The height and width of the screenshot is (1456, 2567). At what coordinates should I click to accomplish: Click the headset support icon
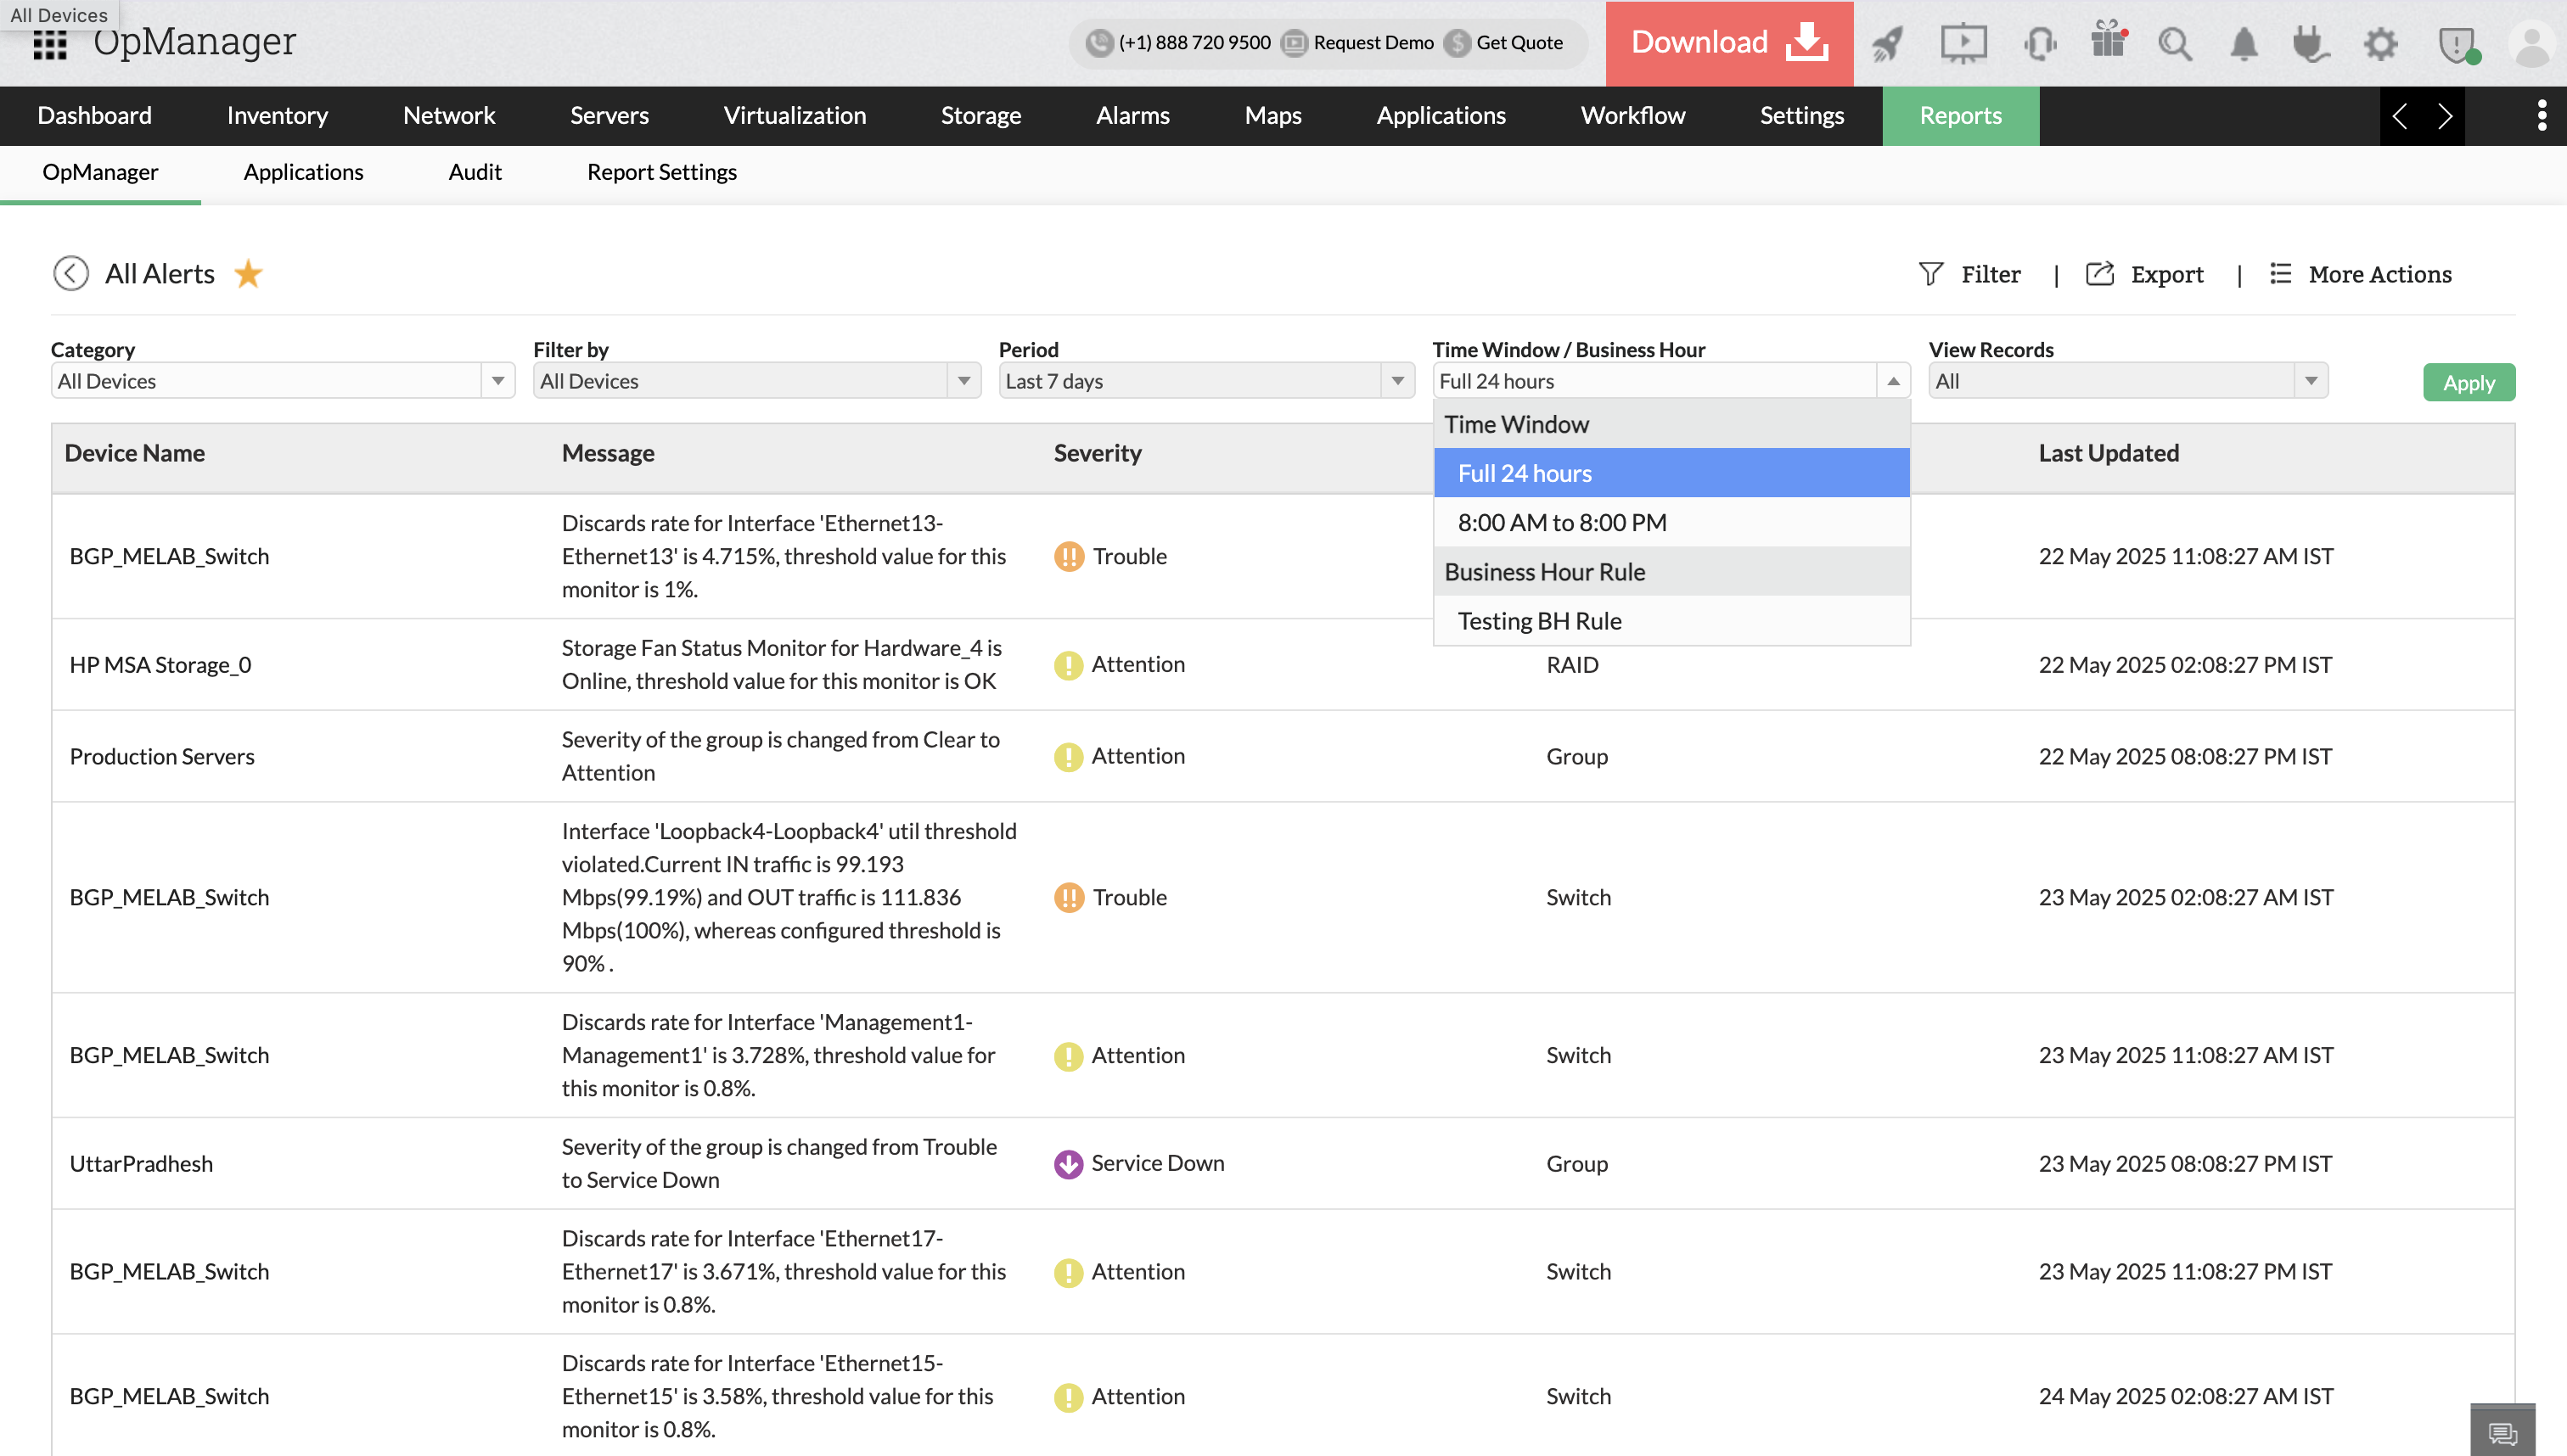click(2039, 43)
